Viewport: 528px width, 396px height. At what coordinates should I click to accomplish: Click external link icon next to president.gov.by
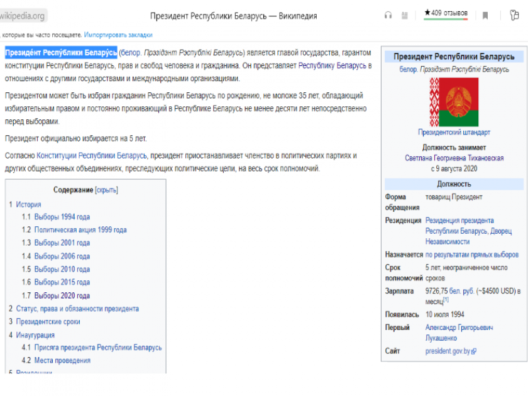(x=473, y=351)
